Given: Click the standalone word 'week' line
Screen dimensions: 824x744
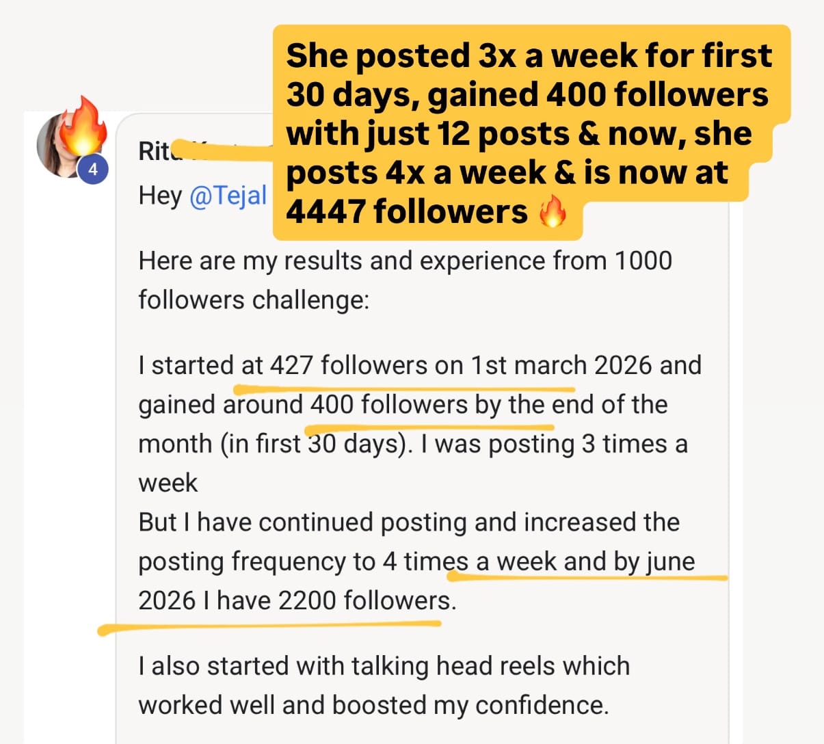Looking at the screenshot, I should pos(168,483).
